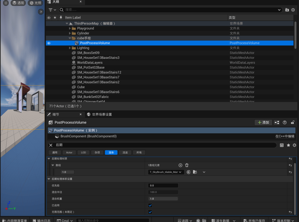Toggle visibility of PostProcessVolume row

(49, 43)
